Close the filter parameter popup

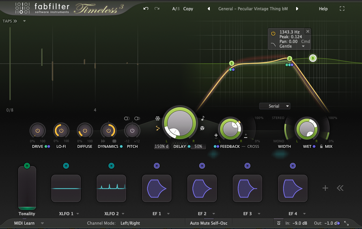(308, 31)
